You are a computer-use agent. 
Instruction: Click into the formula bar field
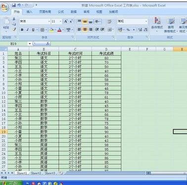tap(119, 44)
